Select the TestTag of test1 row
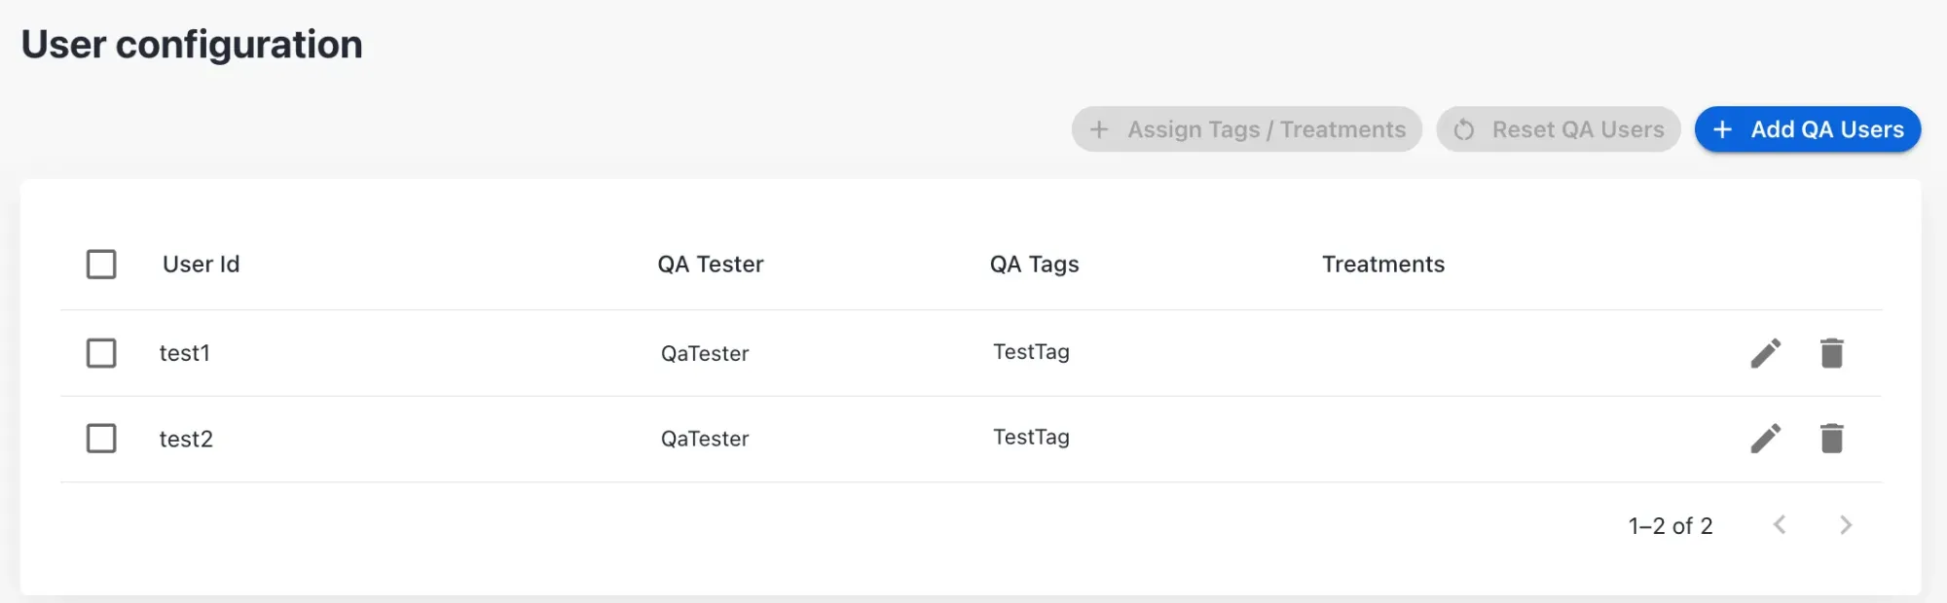This screenshot has height=603, width=1947. pyautogui.click(x=1031, y=352)
